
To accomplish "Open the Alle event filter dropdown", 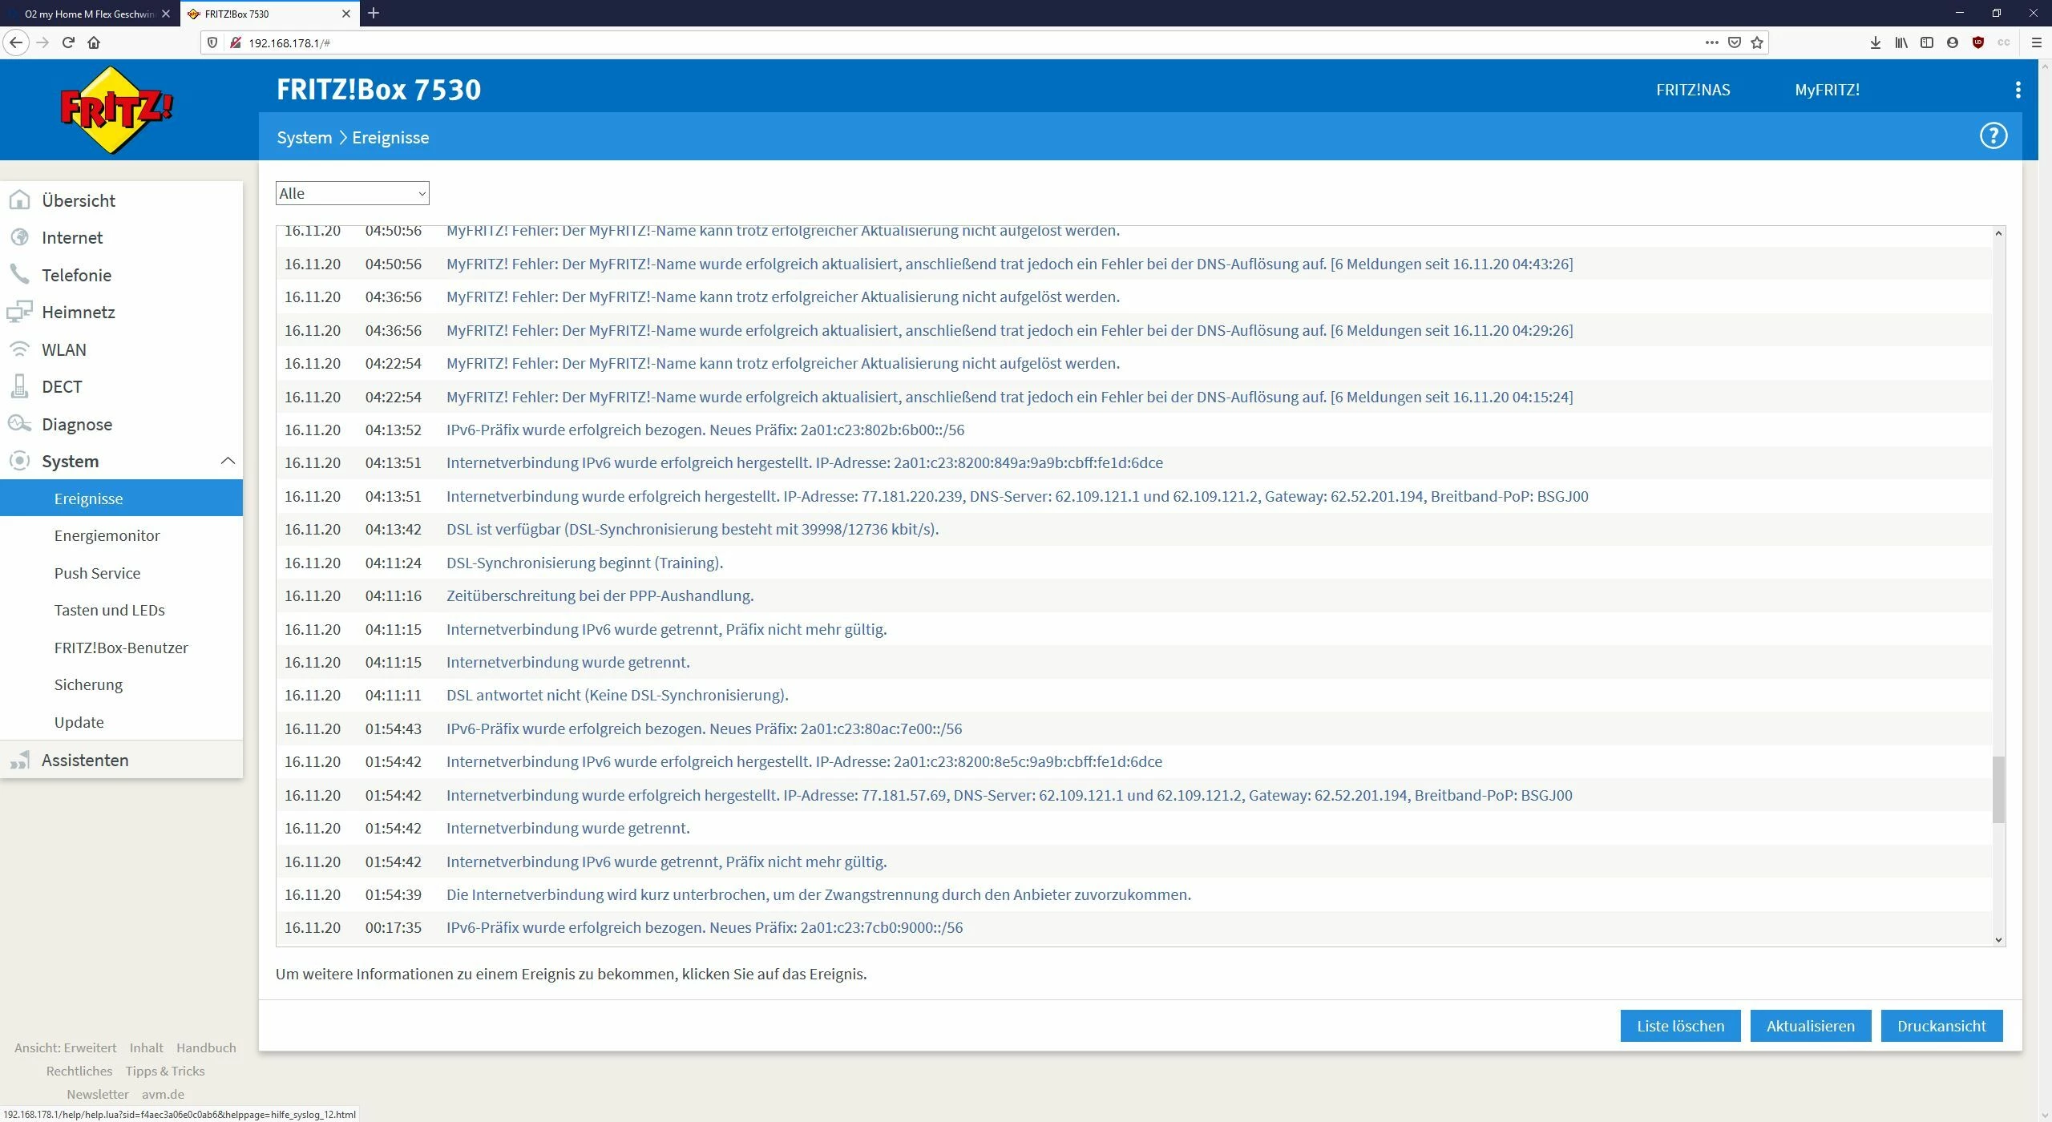I will (x=352, y=193).
